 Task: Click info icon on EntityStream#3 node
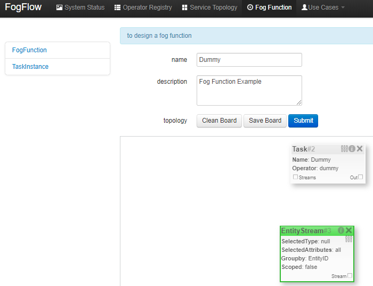(341, 231)
